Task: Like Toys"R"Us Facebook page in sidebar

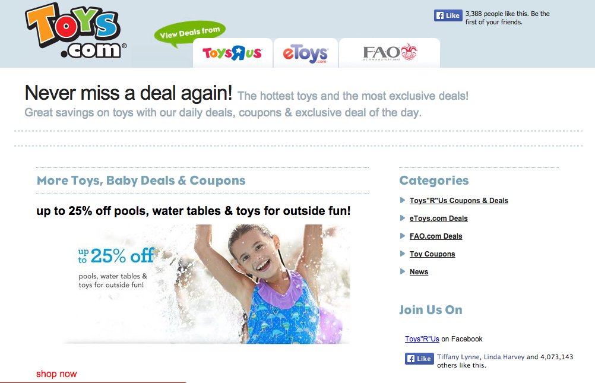Action: 419,359
